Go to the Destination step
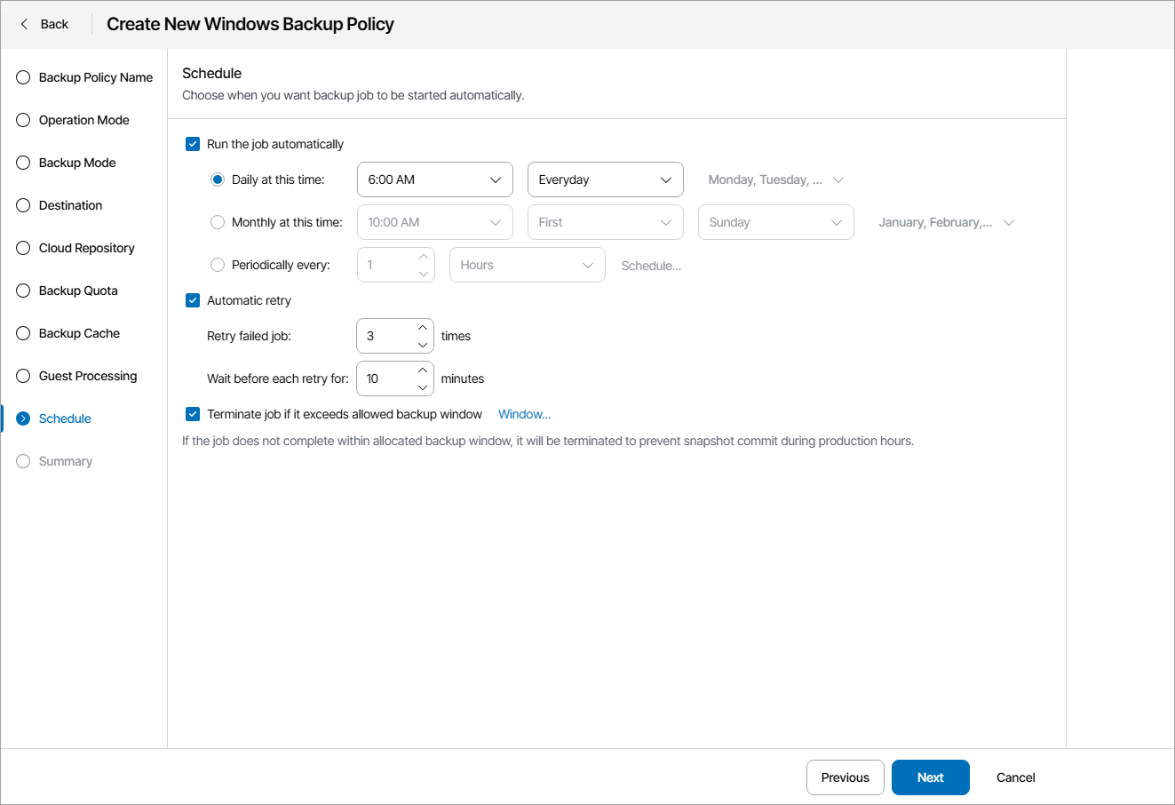 pyautogui.click(x=70, y=205)
